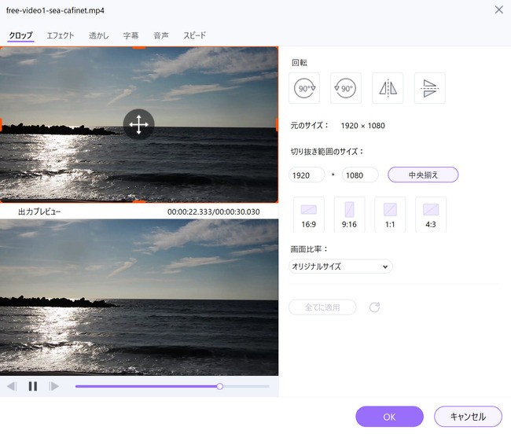
Task: Flip video vertically
Action: pyautogui.click(x=429, y=88)
